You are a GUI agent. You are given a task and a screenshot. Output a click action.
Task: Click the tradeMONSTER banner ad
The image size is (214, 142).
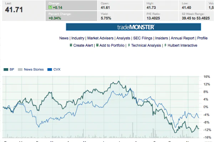(133, 27)
